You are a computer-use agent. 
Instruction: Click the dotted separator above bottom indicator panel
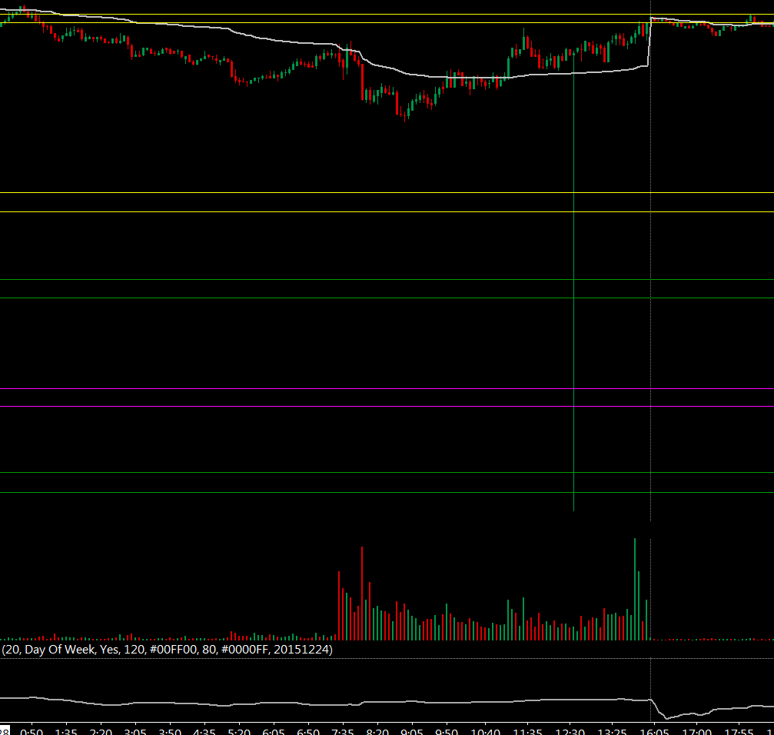387,658
